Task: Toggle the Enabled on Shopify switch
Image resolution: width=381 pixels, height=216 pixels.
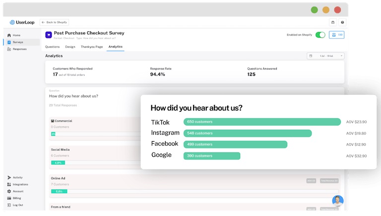Action: [320, 35]
